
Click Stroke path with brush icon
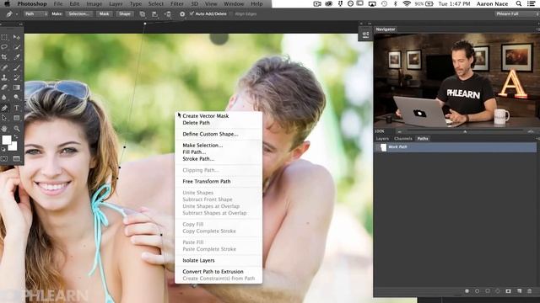click(477, 291)
